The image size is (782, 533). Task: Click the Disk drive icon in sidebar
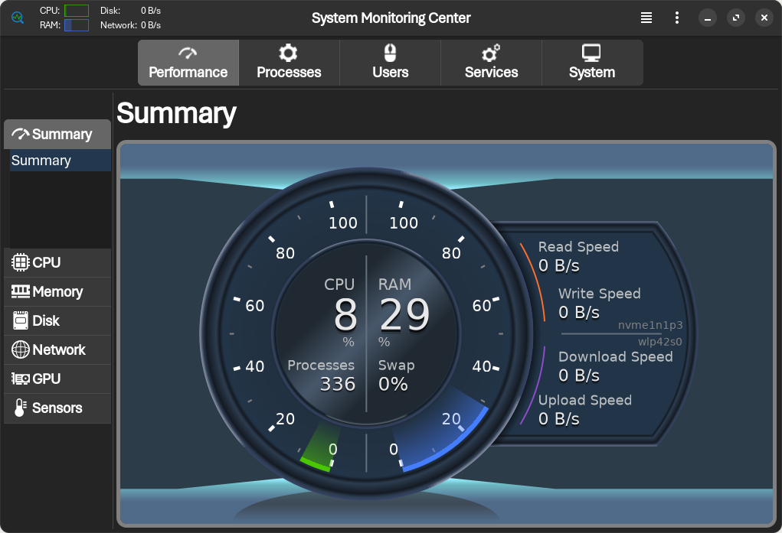21,320
